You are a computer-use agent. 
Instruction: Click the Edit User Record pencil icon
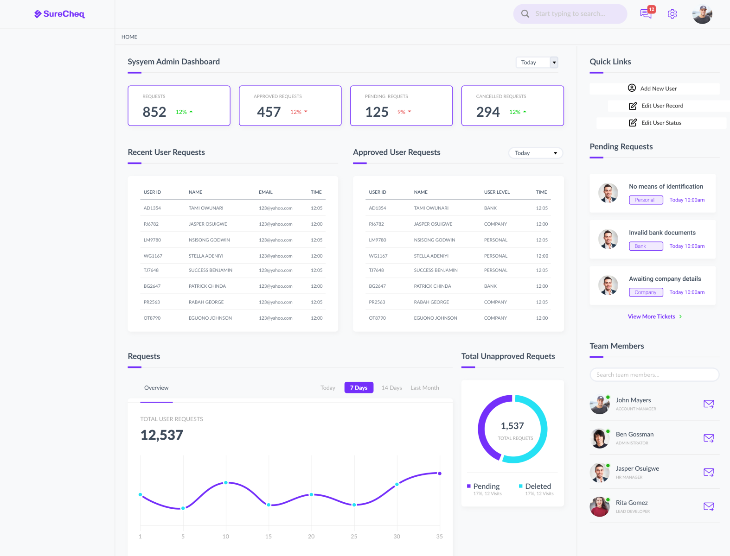coord(633,106)
